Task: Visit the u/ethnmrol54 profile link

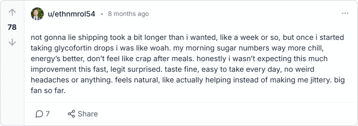Action: click(x=71, y=14)
